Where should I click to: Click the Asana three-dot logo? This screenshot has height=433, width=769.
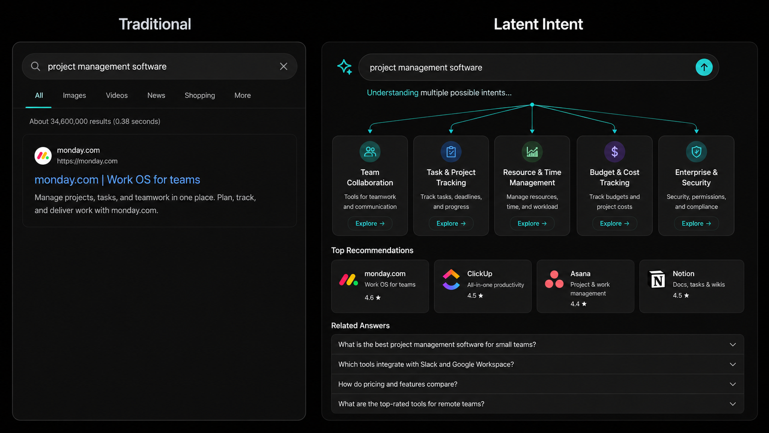(x=554, y=279)
